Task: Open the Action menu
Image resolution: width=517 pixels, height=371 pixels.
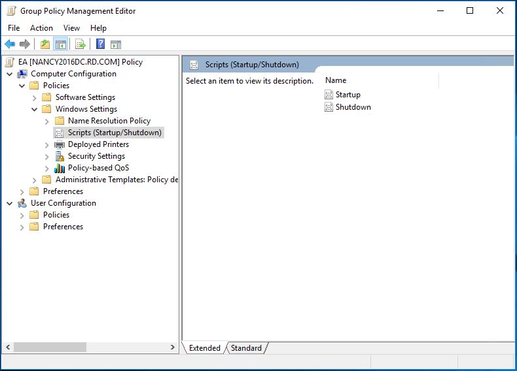Action: click(x=41, y=28)
